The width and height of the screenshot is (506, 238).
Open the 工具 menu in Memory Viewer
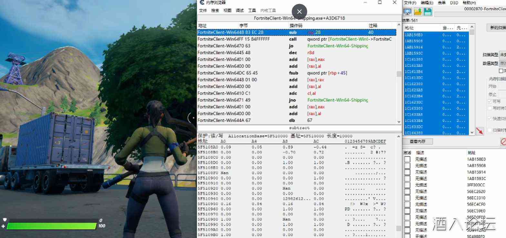click(252, 11)
